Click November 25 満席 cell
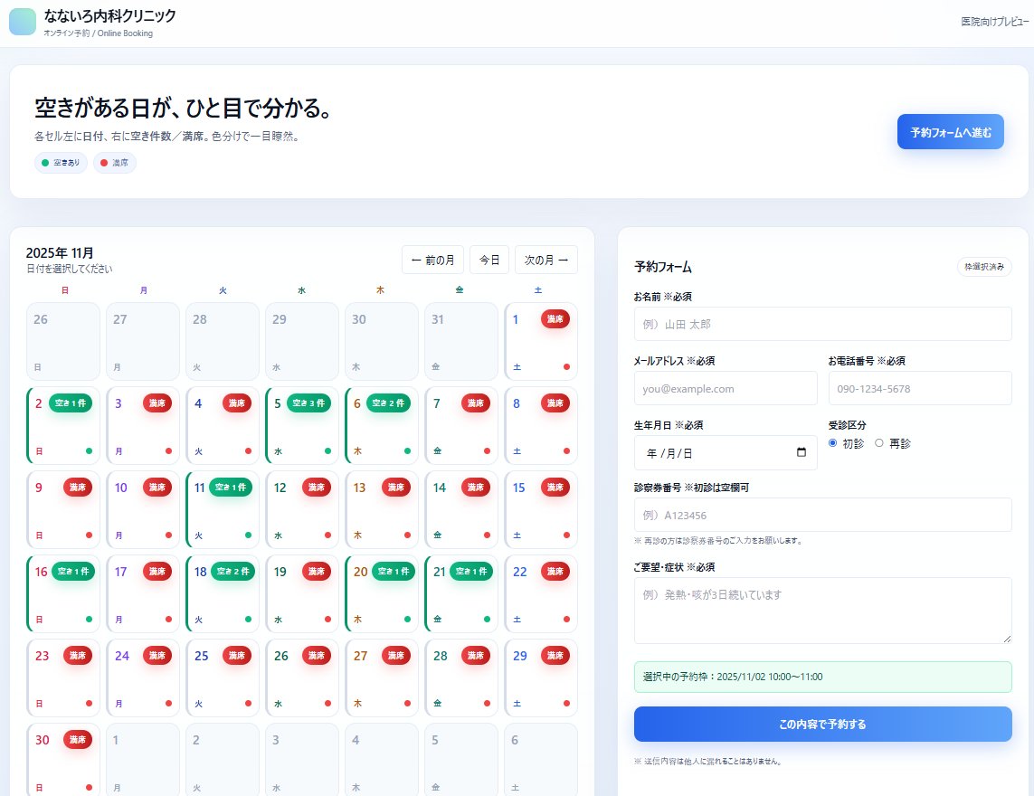The image size is (1034, 796). [223, 678]
